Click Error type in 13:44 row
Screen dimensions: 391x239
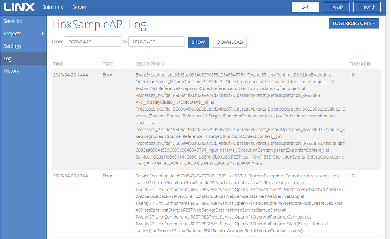pyautogui.click(x=107, y=176)
